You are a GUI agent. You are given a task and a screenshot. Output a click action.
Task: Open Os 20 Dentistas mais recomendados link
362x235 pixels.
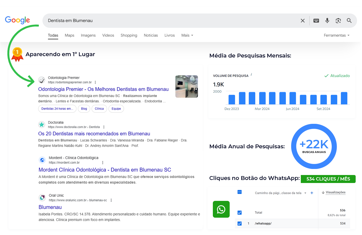(x=94, y=134)
